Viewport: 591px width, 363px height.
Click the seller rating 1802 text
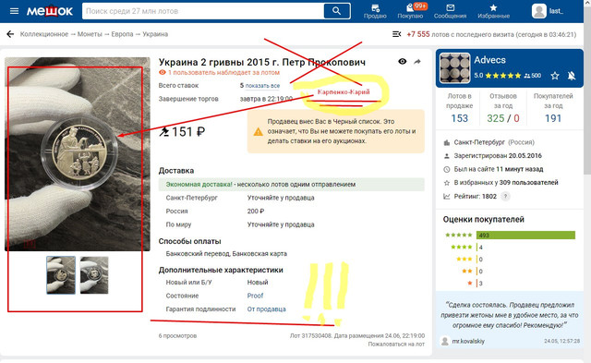[475, 197]
